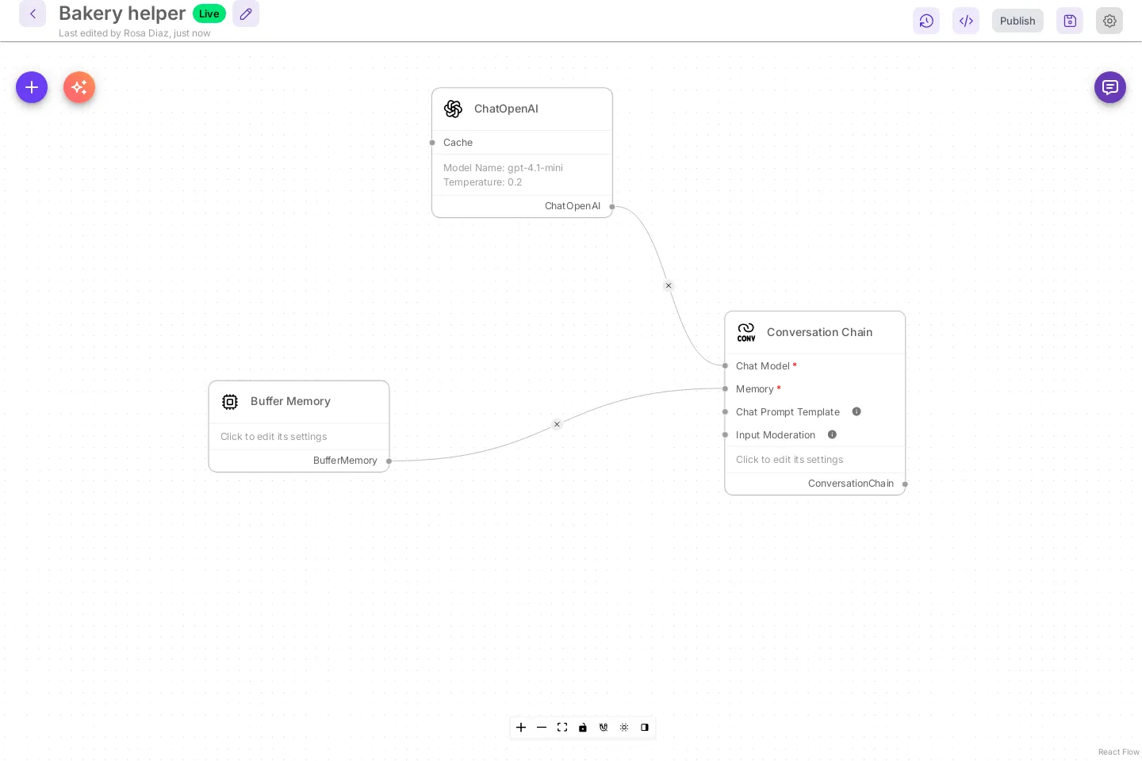
Task: Open the API code embed dialog
Action: click(966, 21)
